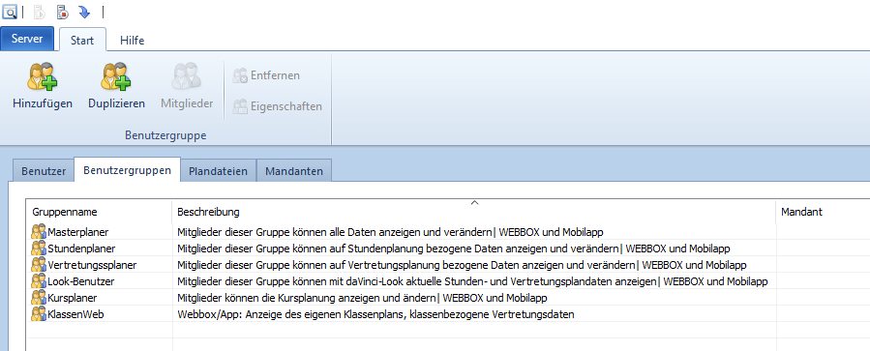Select the Masterplaner group name
Viewport: 870px width, 351px height.
[x=78, y=232]
